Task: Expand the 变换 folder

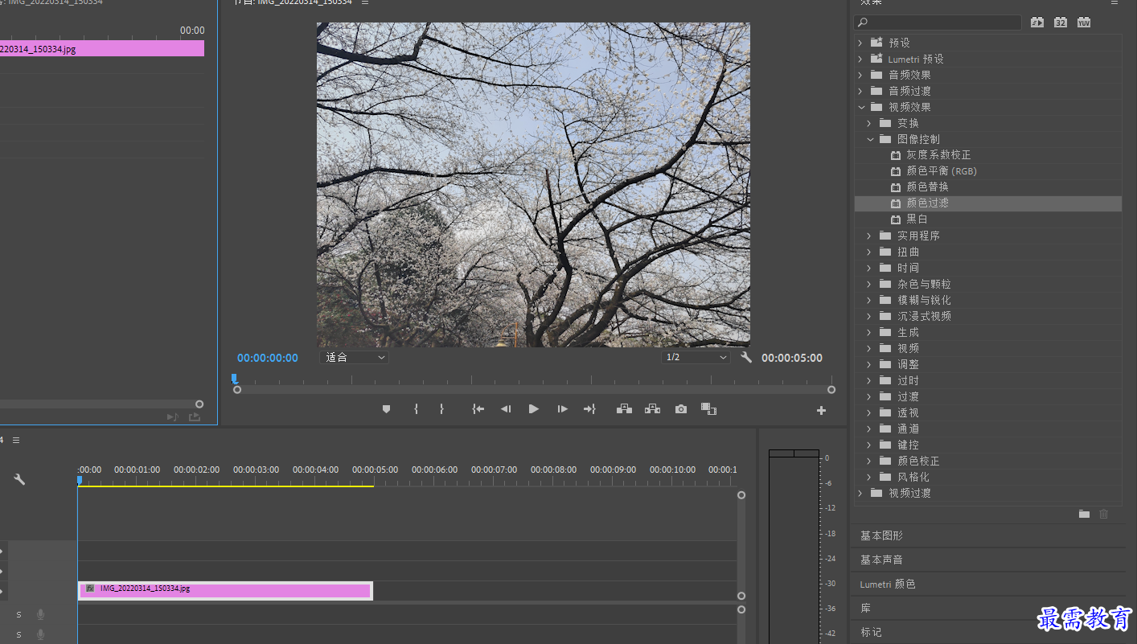Action: (868, 123)
